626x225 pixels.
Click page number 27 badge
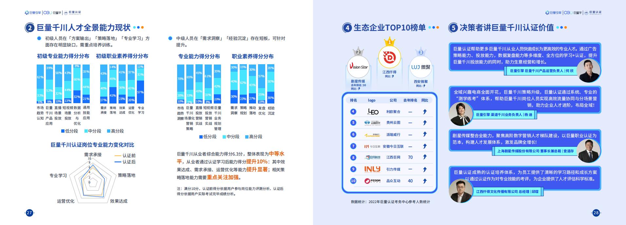(29, 213)
